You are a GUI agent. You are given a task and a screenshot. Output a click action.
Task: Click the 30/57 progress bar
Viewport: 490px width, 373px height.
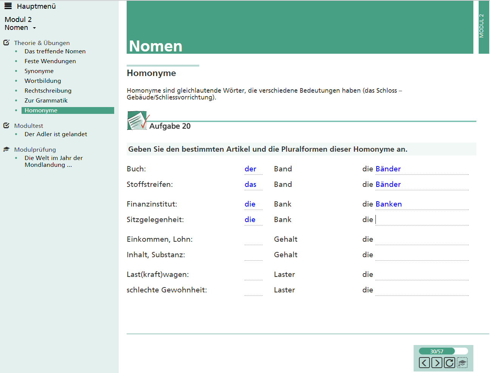[443, 351]
